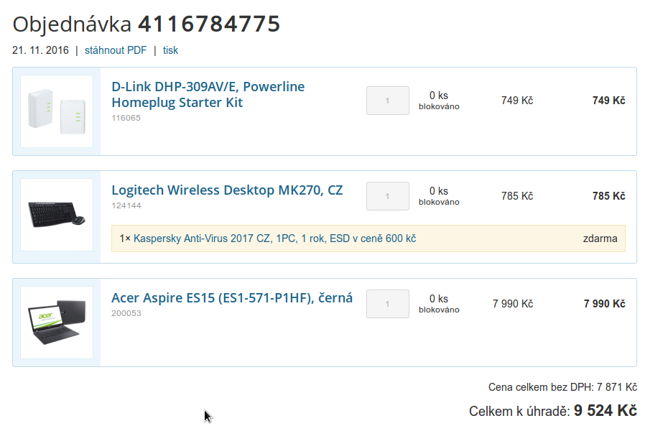645x431 pixels.
Task: Click the quantity field for Logitech item
Action: [x=387, y=196]
